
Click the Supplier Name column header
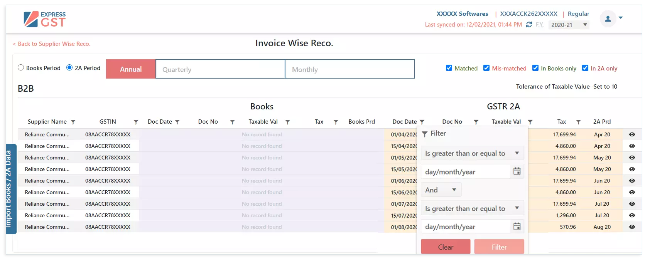click(x=47, y=122)
